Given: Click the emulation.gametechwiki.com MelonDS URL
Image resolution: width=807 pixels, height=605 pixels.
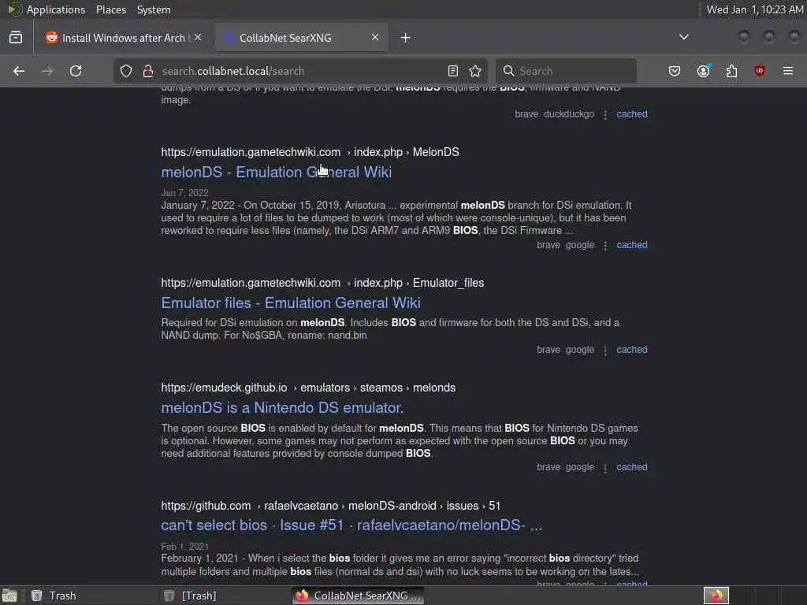Looking at the screenshot, I should tap(310, 152).
